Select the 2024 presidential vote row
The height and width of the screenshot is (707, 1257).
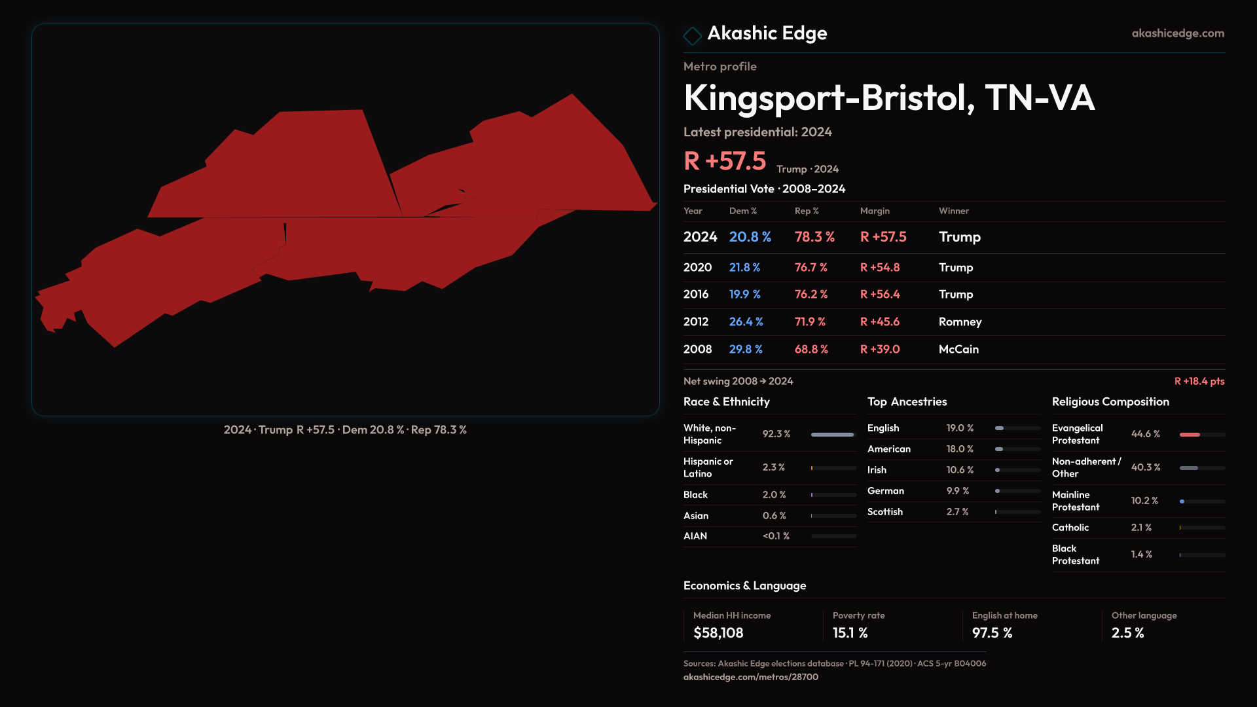tap(953, 237)
